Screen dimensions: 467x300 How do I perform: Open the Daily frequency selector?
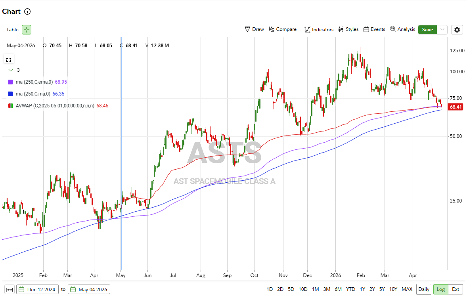click(x=424, y=290)
